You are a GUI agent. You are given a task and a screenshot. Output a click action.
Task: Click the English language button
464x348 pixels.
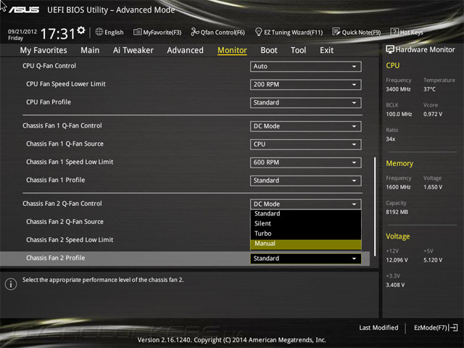point(109,32)
